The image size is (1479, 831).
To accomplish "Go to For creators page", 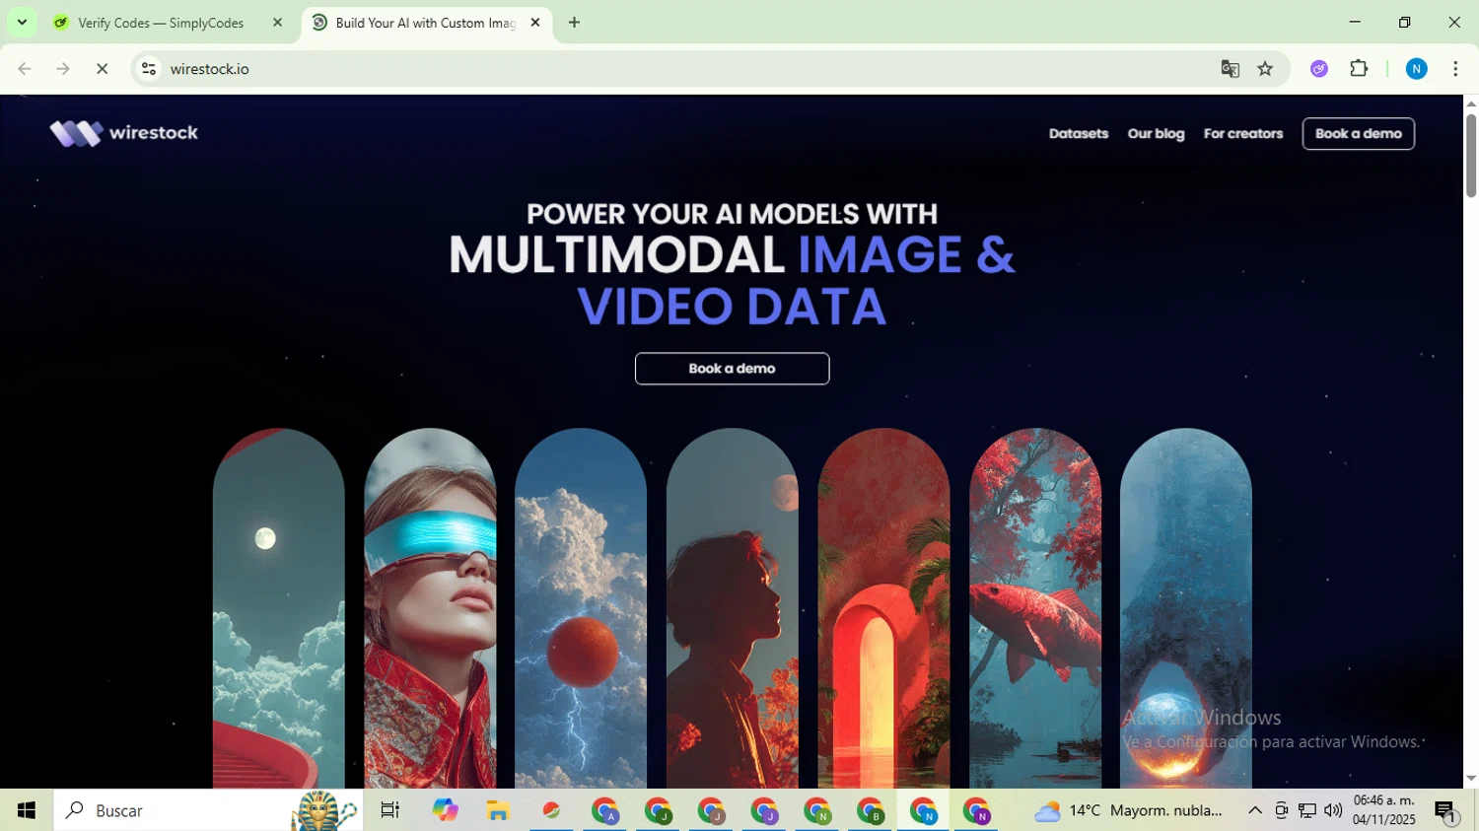I will pos(1242,134).
